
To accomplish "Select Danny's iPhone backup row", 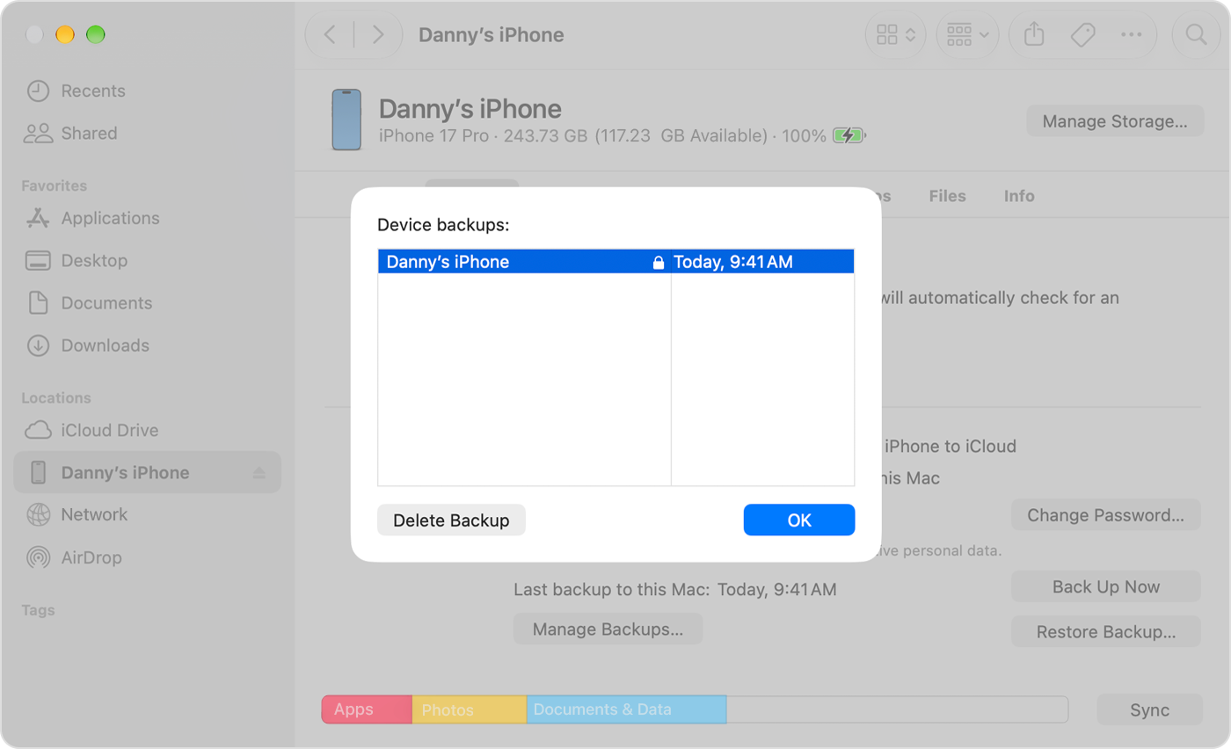I will 616,261.
